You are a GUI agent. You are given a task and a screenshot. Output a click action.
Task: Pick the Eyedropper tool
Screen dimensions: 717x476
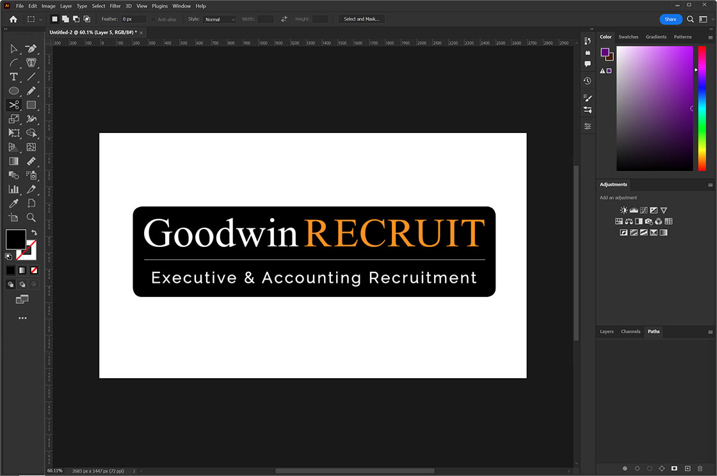pyautogui.click(x=13, y=203)
